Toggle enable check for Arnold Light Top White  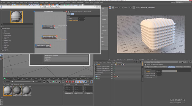(114, 67)
